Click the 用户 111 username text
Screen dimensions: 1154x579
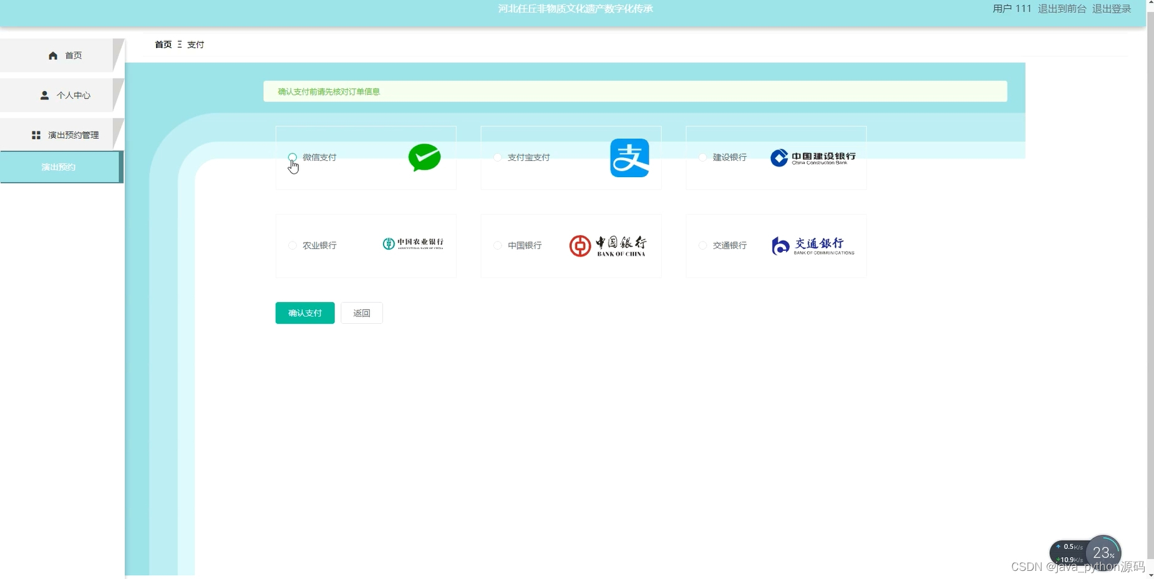1012,9
